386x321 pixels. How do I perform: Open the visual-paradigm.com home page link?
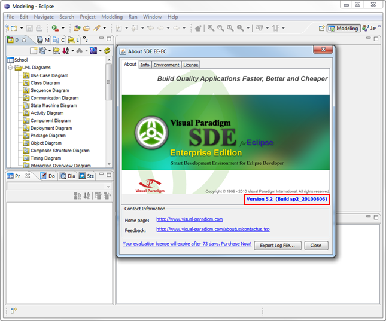[190, 219]
